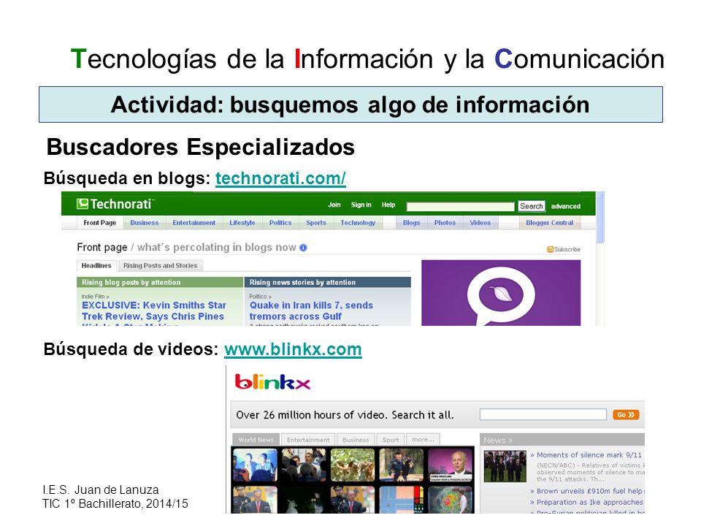Image resolution: width=701 pixels, height=526 pixels.
Task: Open the Photos tab
Action: (x=445, y=223)
